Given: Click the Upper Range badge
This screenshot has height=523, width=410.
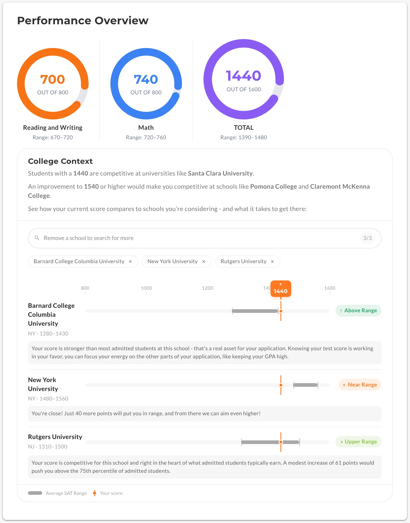Looking at the screenshot, I should [x=358, y=442].
